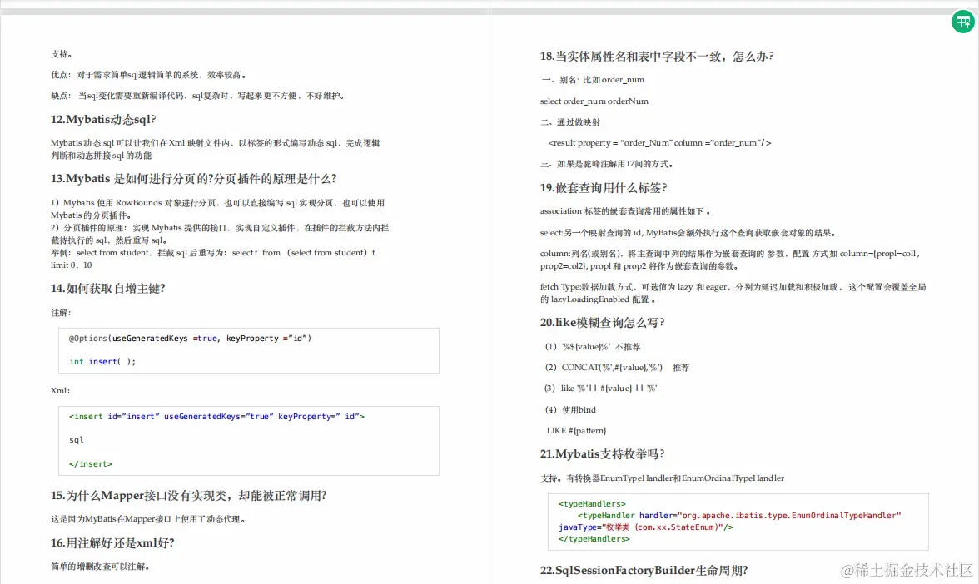Viewport: 979px width, 584px height.
Task: Click the 'Xml:' label
Action: tap(61, 391)
